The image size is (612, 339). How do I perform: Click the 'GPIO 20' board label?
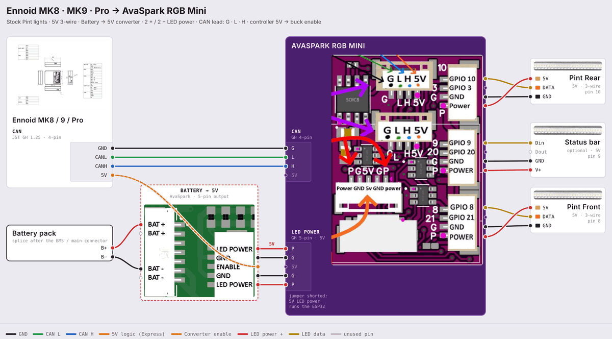point(462,152)
